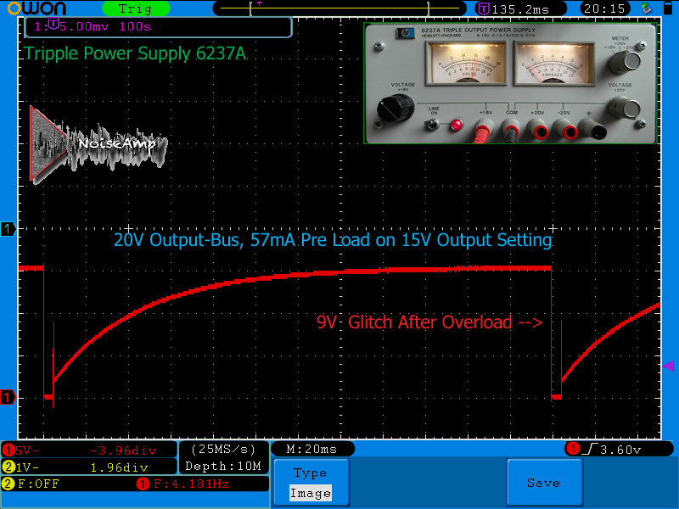
Task: Click the channel 2 1V- scale readout
Action: tap(28, 467)
